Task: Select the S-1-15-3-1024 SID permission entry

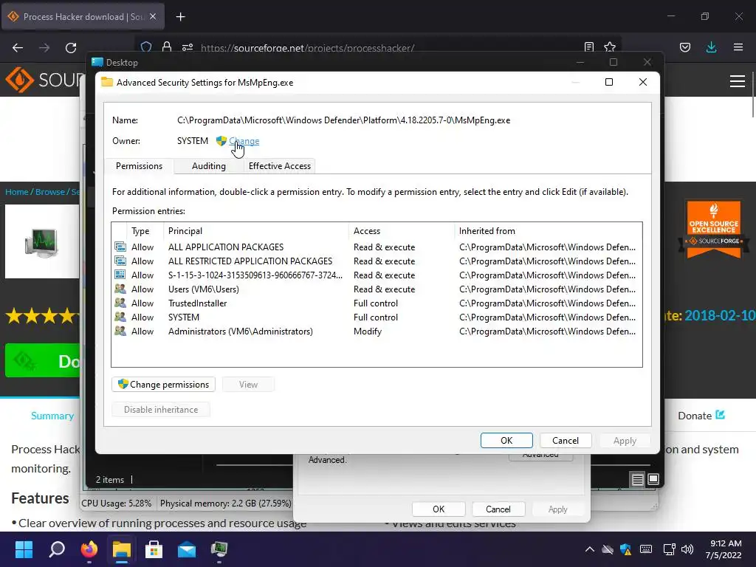Action: pos(376,275)
